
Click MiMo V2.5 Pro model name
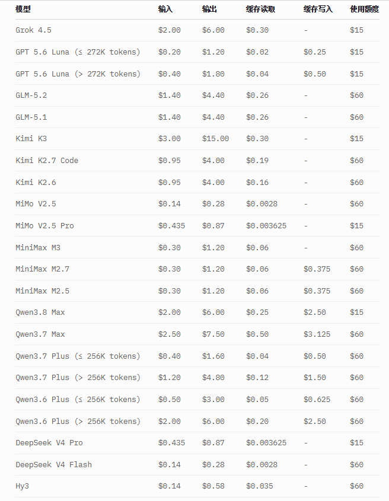pos(44,225)
